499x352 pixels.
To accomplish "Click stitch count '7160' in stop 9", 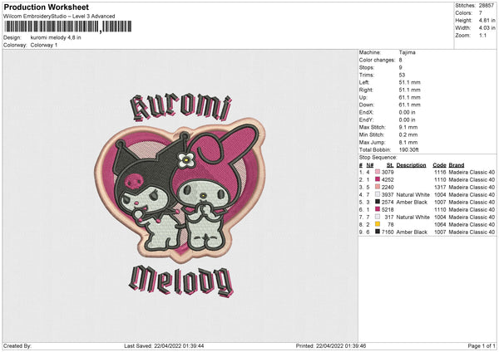I will tap(388, 232).
